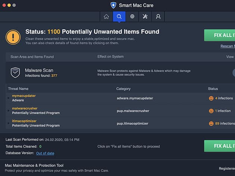
Task: Expand the itlmacoptimizer threat row
Action: (x=9, y=124)
